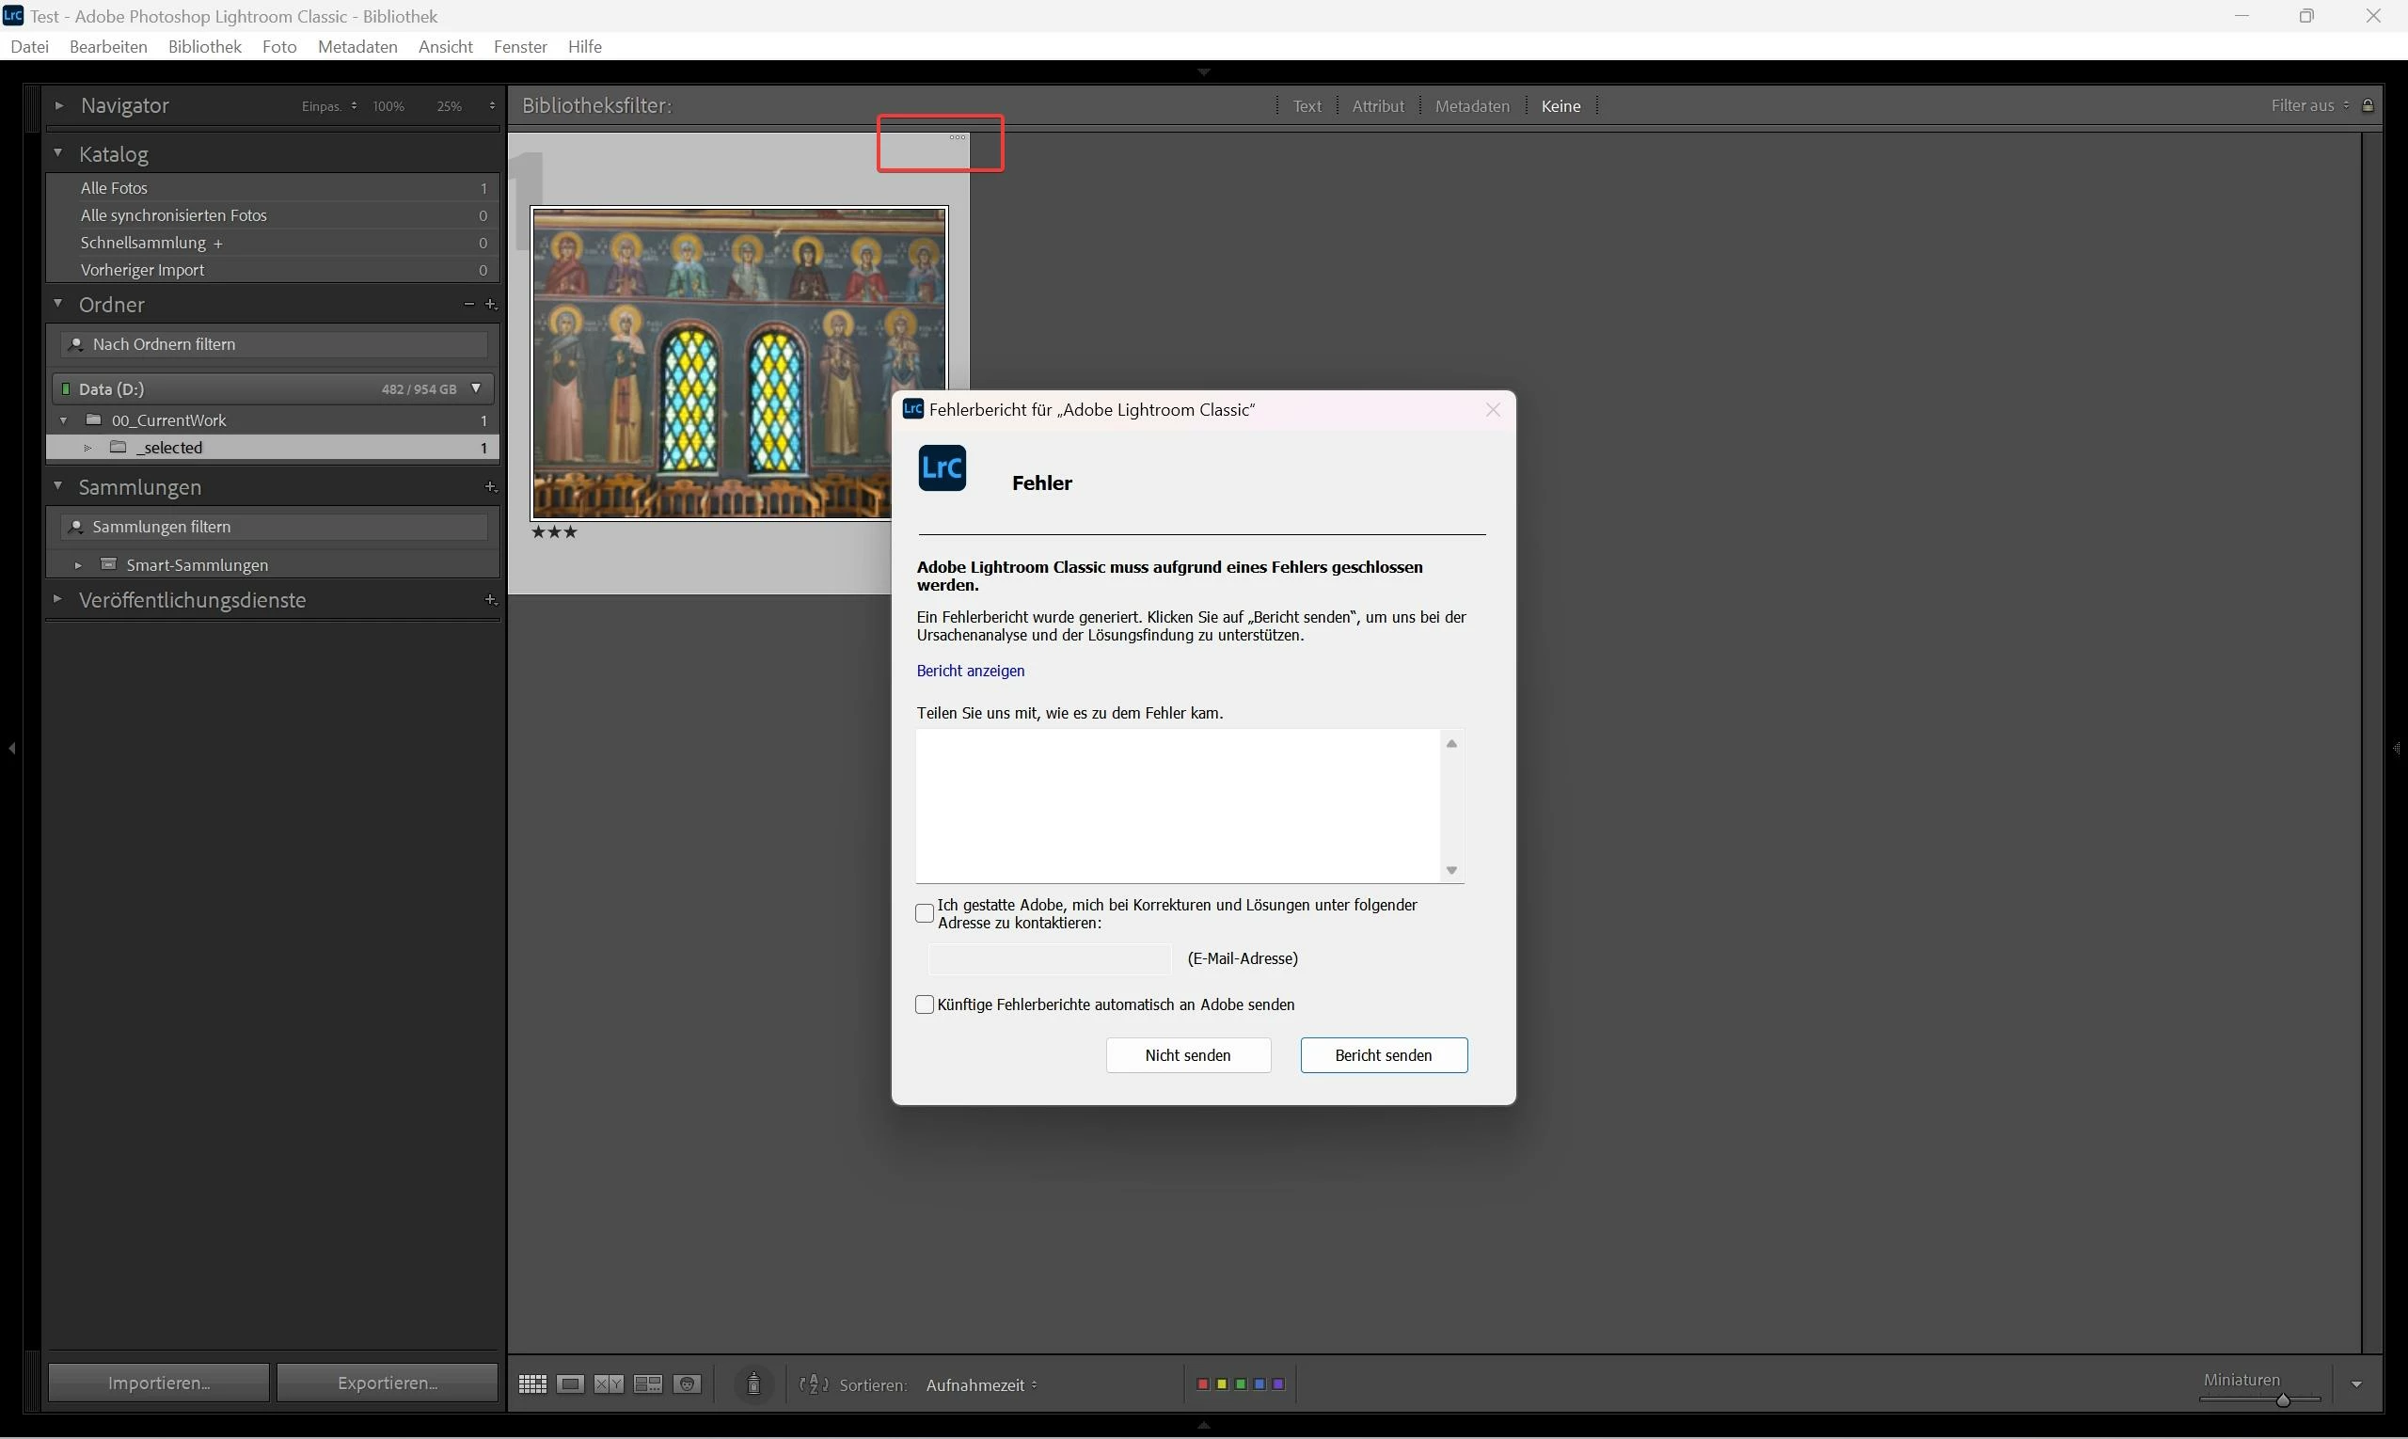This screenshot has height=1439, width=2408.
Task: Open the Metadaten menu
Action: 356,46
